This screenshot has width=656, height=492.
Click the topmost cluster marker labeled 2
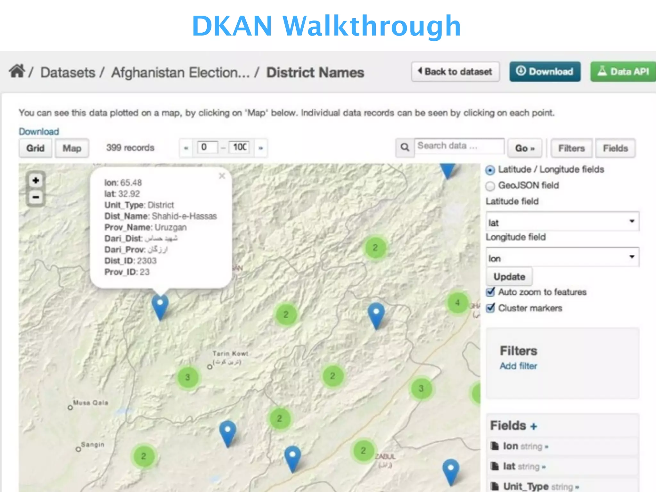(375, 248)
